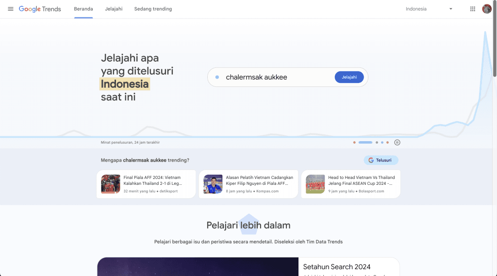Screen dimensions: 497x276
Task: Click the Pelajari lebih dalam heading
Action: pyautogui.click(x=248, y=225)
